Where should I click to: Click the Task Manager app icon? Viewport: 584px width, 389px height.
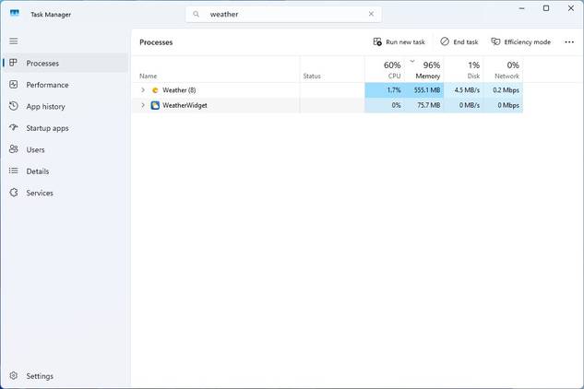(15, 14)
